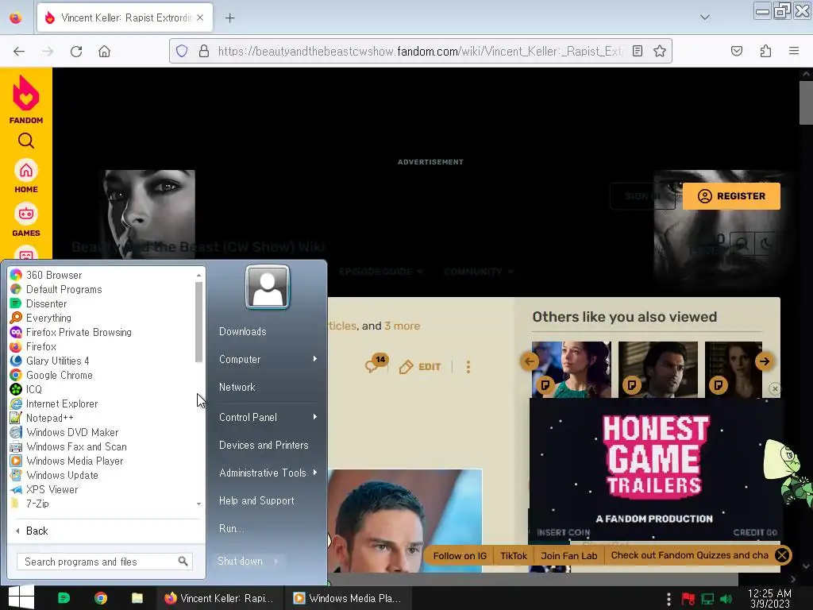Open File Explorer folder on the taskbar
The width and height of the screenshot is (813, 610).
(137, 598)
